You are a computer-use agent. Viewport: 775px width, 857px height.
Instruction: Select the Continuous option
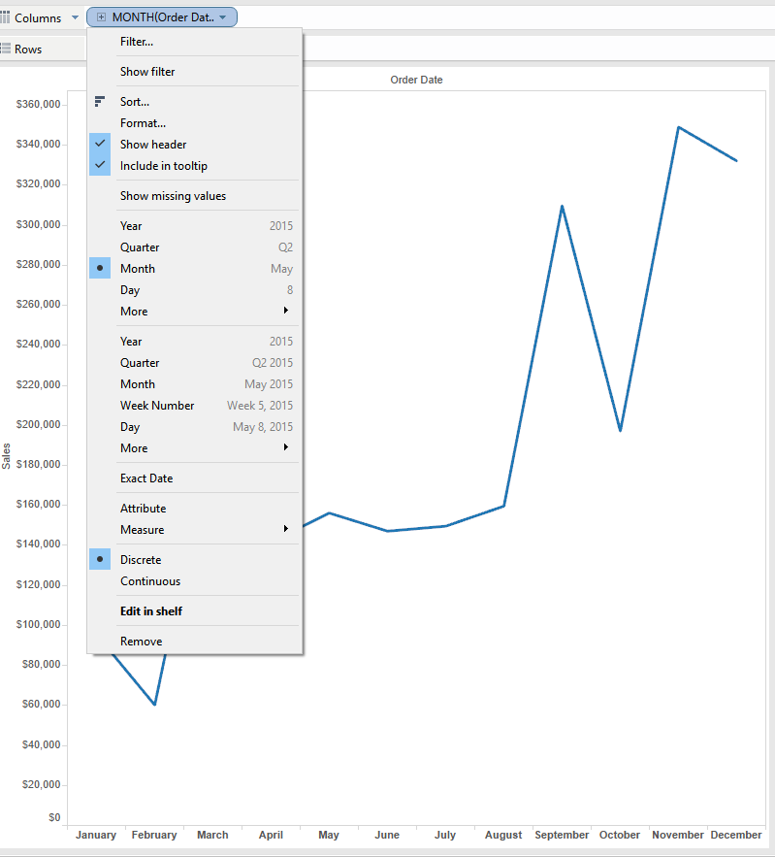click(194, 581)
